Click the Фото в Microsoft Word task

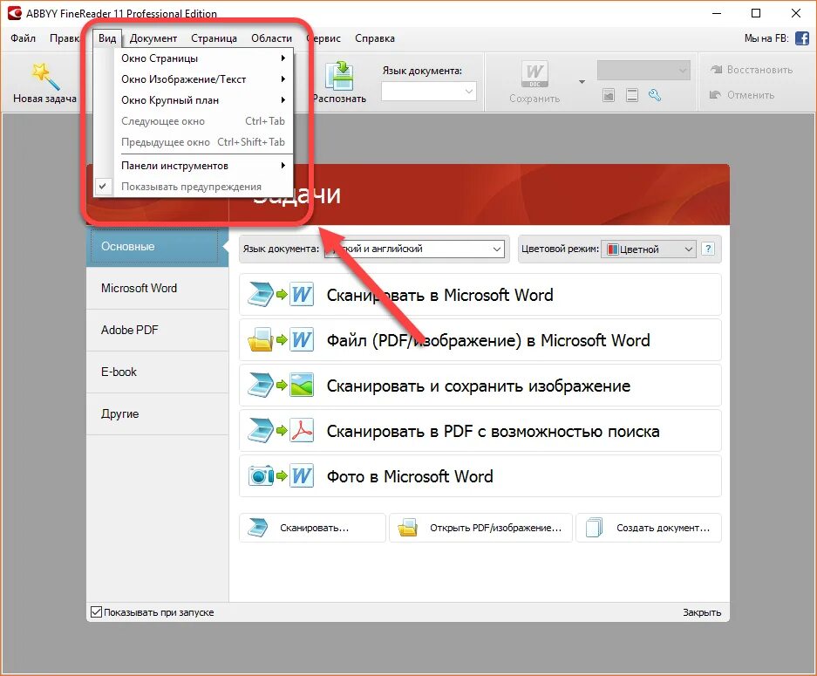click(x=480, y=476)
